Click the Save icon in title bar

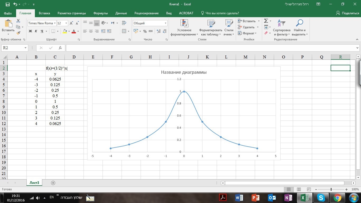click(7, 4)
